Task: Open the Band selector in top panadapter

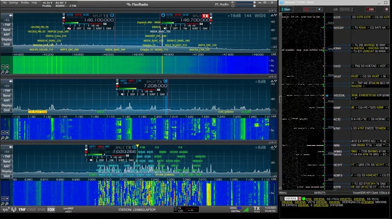Action: tap(7, 30)
